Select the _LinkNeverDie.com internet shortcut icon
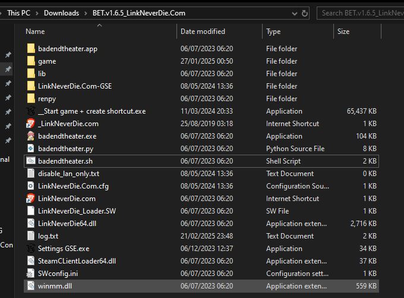 [x=31, y=124]
